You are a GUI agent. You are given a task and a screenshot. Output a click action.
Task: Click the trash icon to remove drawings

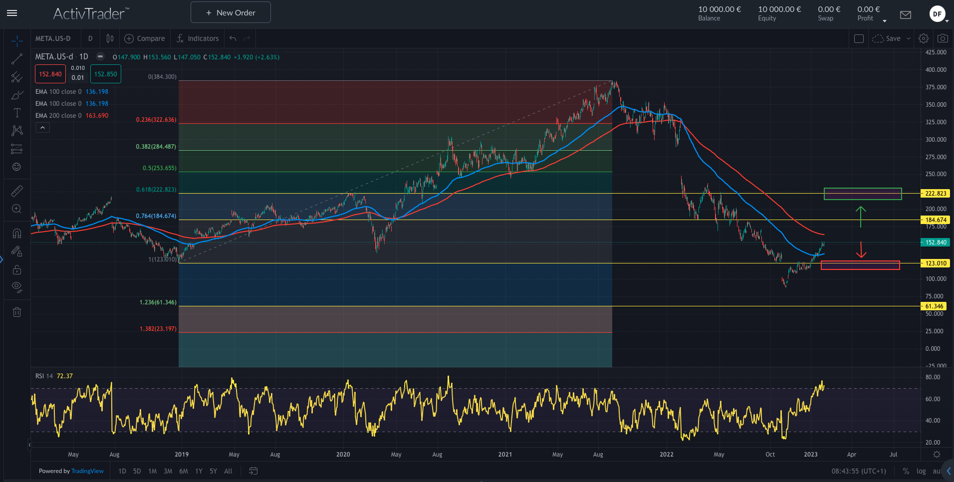pyautogui.click(x=16, y=312)
